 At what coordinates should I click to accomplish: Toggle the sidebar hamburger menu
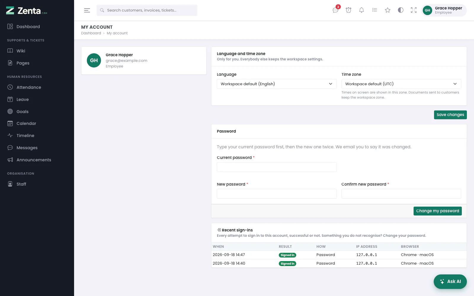click(x=87, y=10)
